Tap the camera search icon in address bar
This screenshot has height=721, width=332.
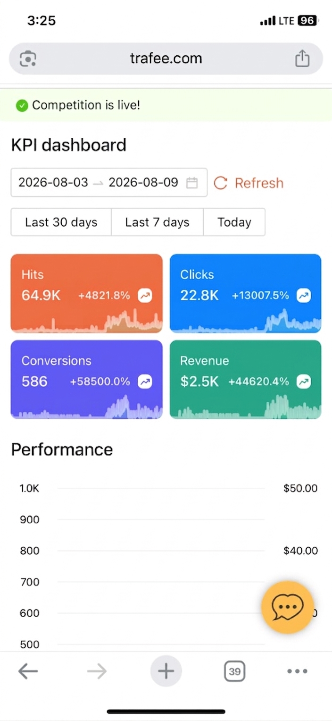28,59
